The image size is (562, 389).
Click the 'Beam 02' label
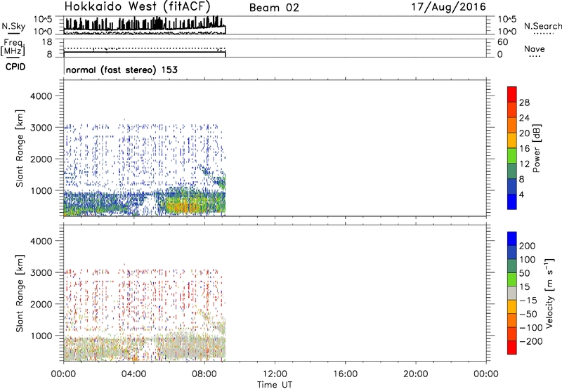pyautogui.click(x=274, y=8)
